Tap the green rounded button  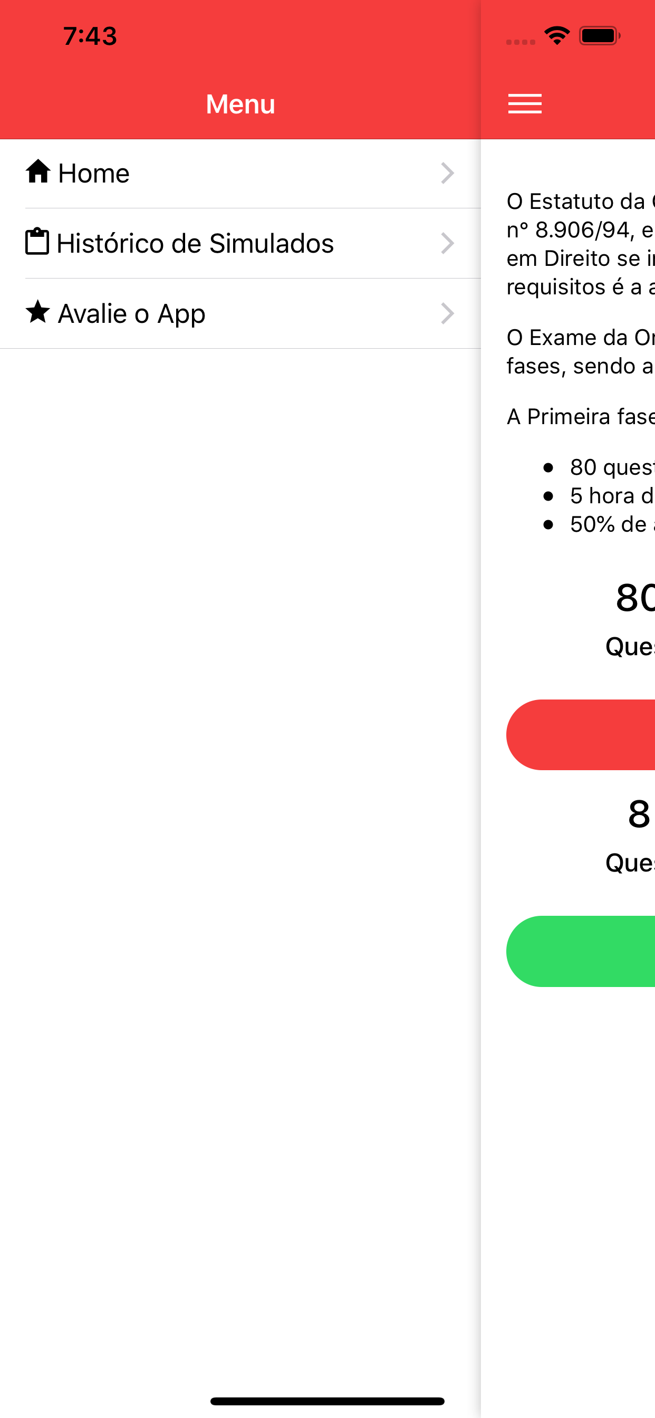[581, 951]
